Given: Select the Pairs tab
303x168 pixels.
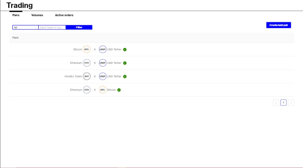Looking at the screenshot, I should [16, 15].
